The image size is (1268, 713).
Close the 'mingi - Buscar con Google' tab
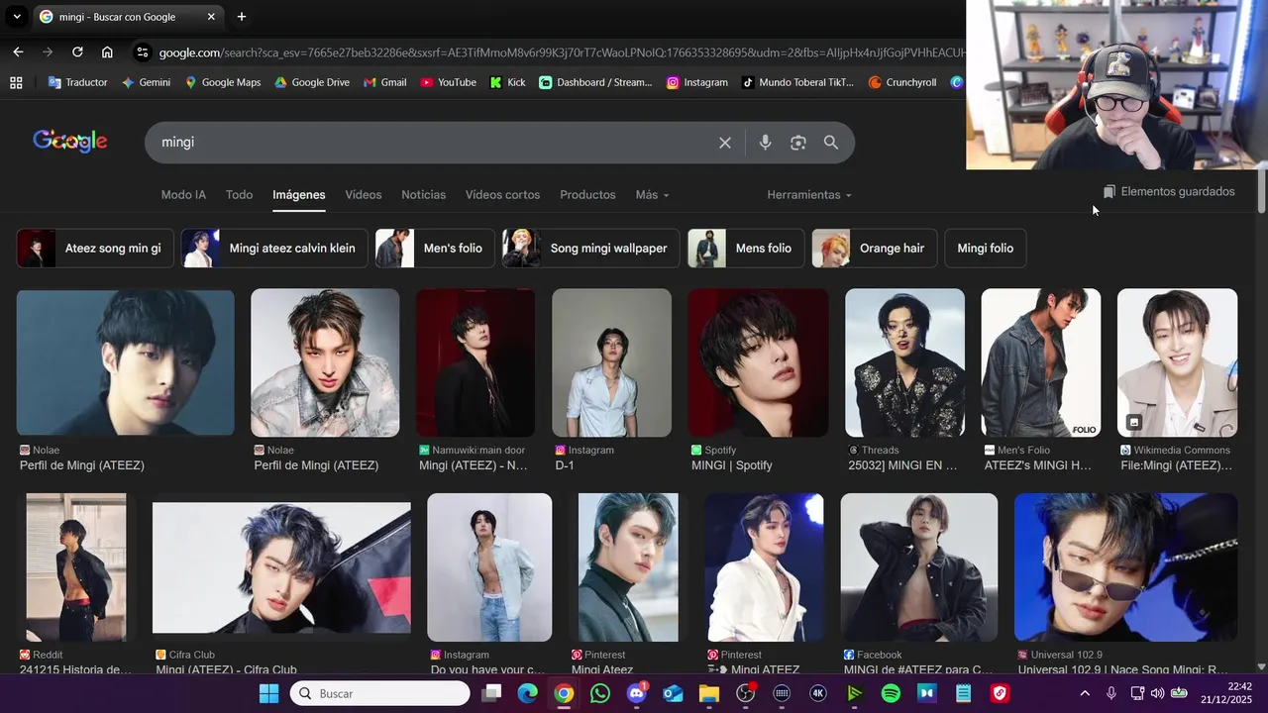pyautogui.click(x=211, y=17)
